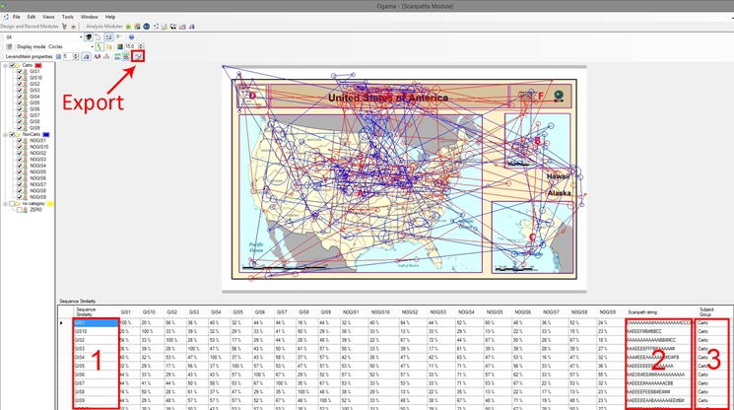
Task: Click the green path icon beside Display mode
Action: pos(100,46)
